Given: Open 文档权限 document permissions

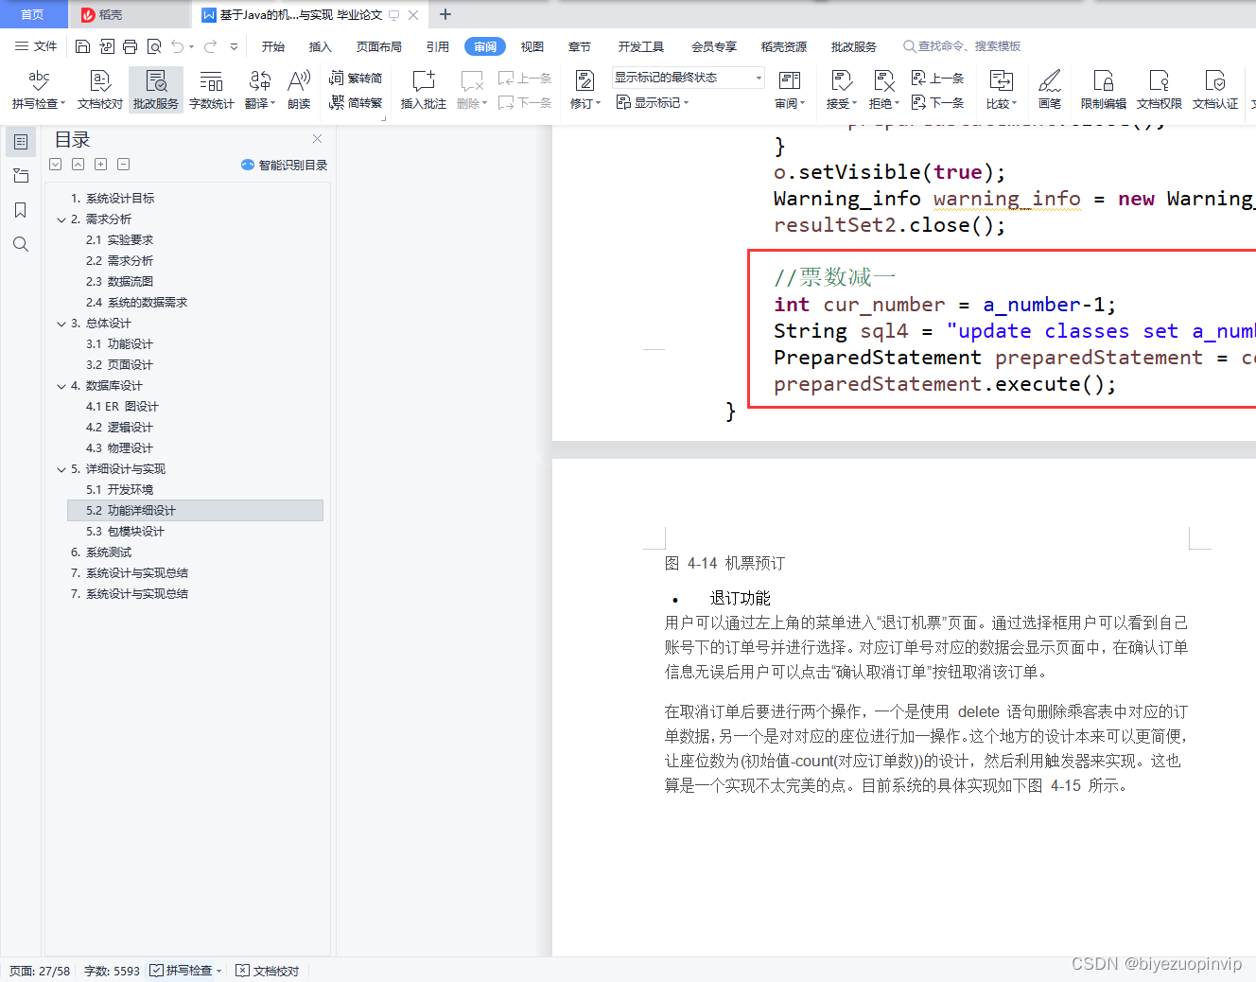Looking at the screenshot, I should [x=1158, y=90].
